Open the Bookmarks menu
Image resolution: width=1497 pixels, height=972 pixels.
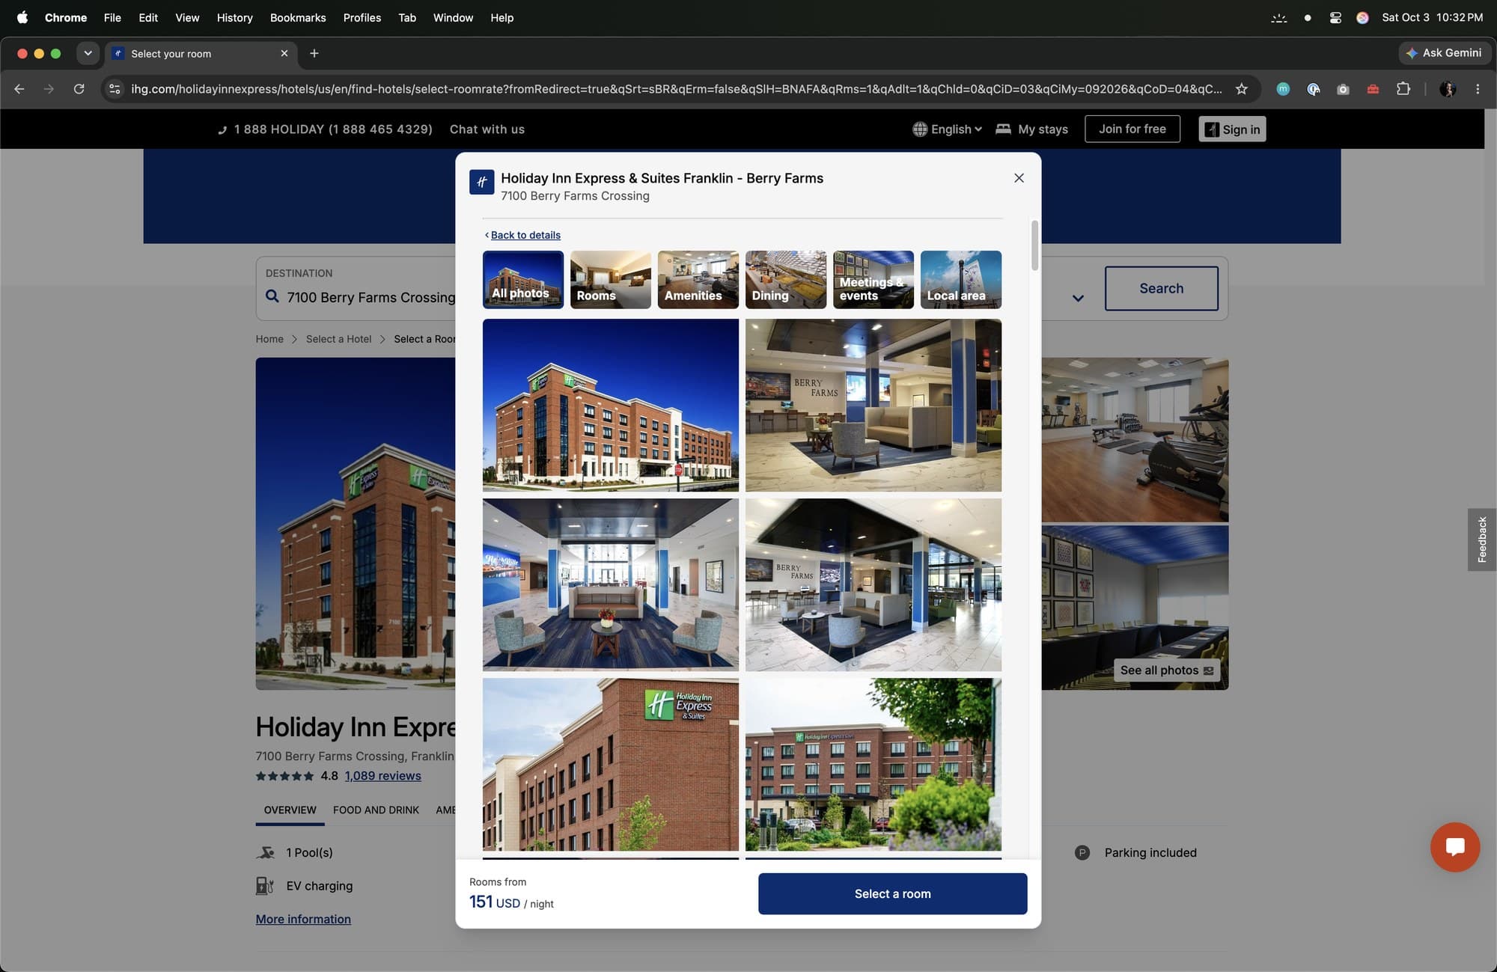click(x=298, y=17)
